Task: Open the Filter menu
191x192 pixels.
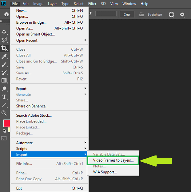Action: point(92,4)
